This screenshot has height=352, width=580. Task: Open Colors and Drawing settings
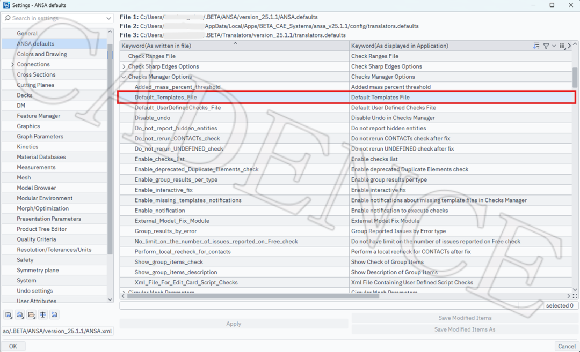[54, 54]
